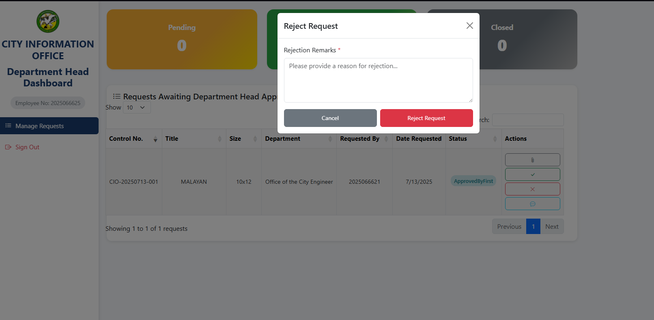This screenshot has height=320, width=654.
Task: Click page 1 pagination button
Action: (x=533, y=226)
